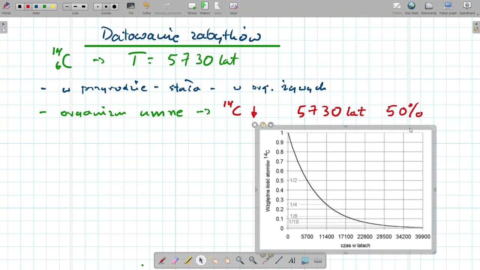This screenshot has height=270, width=480.
Task: Select the largest eraser size
Action: 114,7
